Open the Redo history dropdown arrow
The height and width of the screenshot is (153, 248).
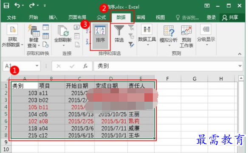tap(38, 6)
